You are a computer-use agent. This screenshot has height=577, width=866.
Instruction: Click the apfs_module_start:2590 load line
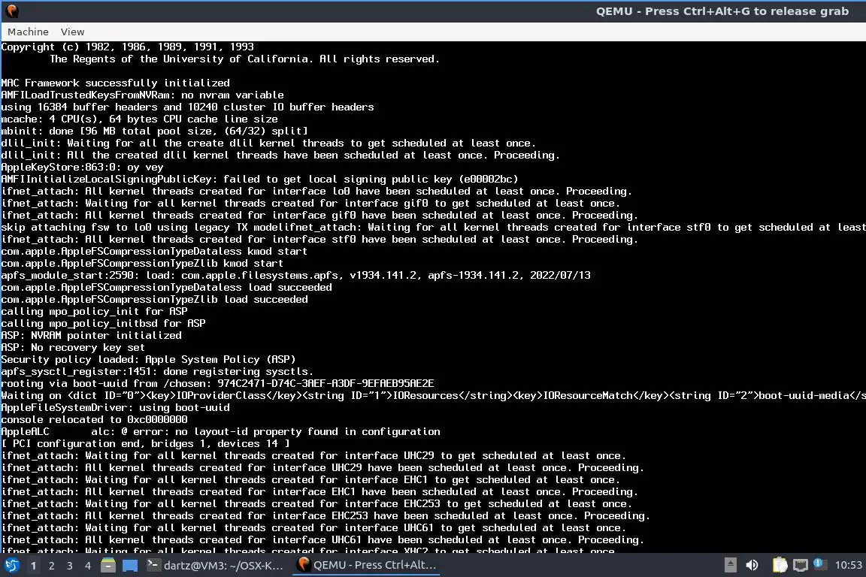tap(296, 276)
